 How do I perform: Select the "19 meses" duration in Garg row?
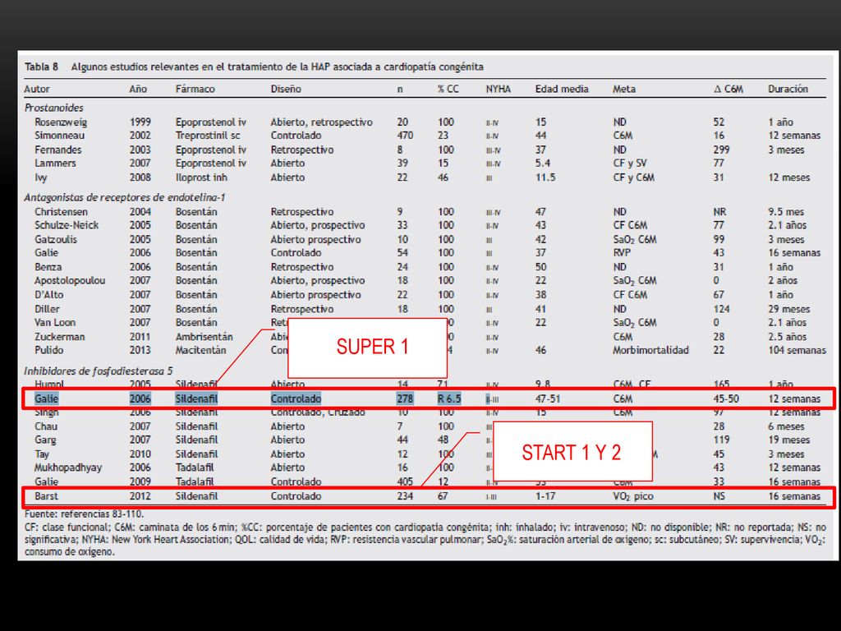point(789,440)
